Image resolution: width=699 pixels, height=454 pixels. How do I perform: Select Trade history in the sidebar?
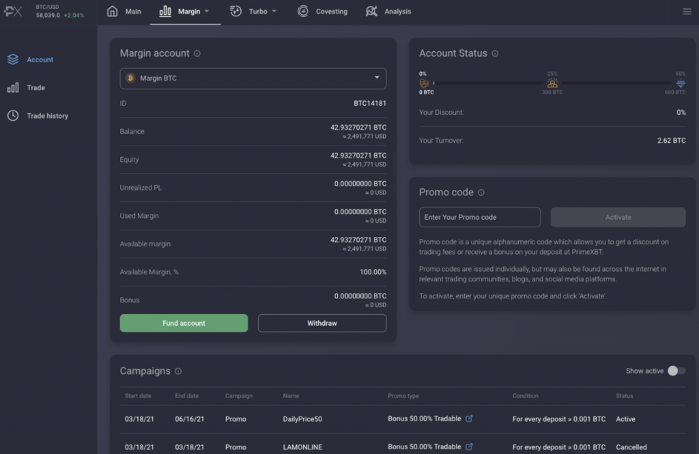coord(47,116)
